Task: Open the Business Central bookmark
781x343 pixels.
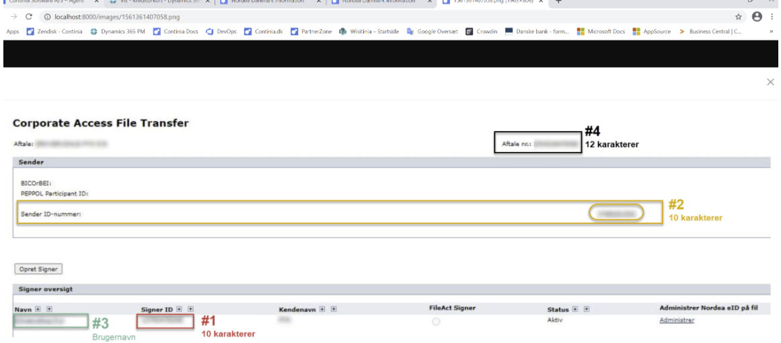Action: coord(710,32)
